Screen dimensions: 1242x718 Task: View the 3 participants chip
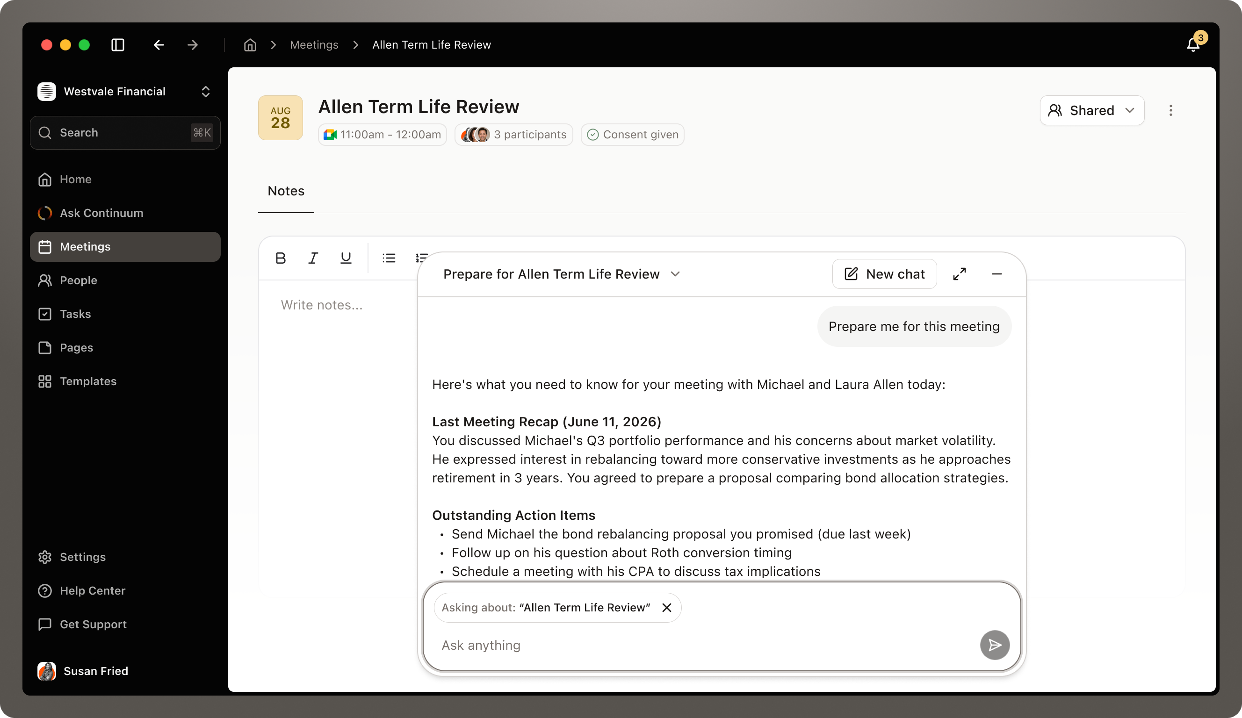coord(513,135)
